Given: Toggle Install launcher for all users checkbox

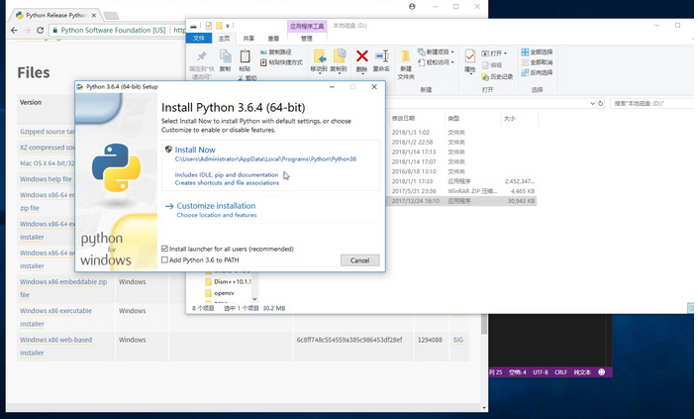Looking at the screenshot, I should pos(164,249).
